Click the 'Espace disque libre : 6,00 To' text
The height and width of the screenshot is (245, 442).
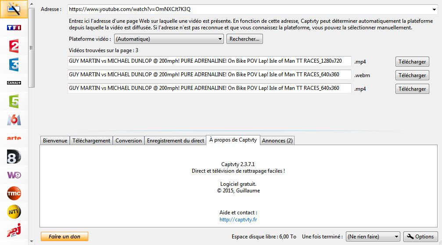click(x=264, y=237)
